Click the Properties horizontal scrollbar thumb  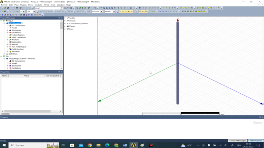[x=27, y=111]
